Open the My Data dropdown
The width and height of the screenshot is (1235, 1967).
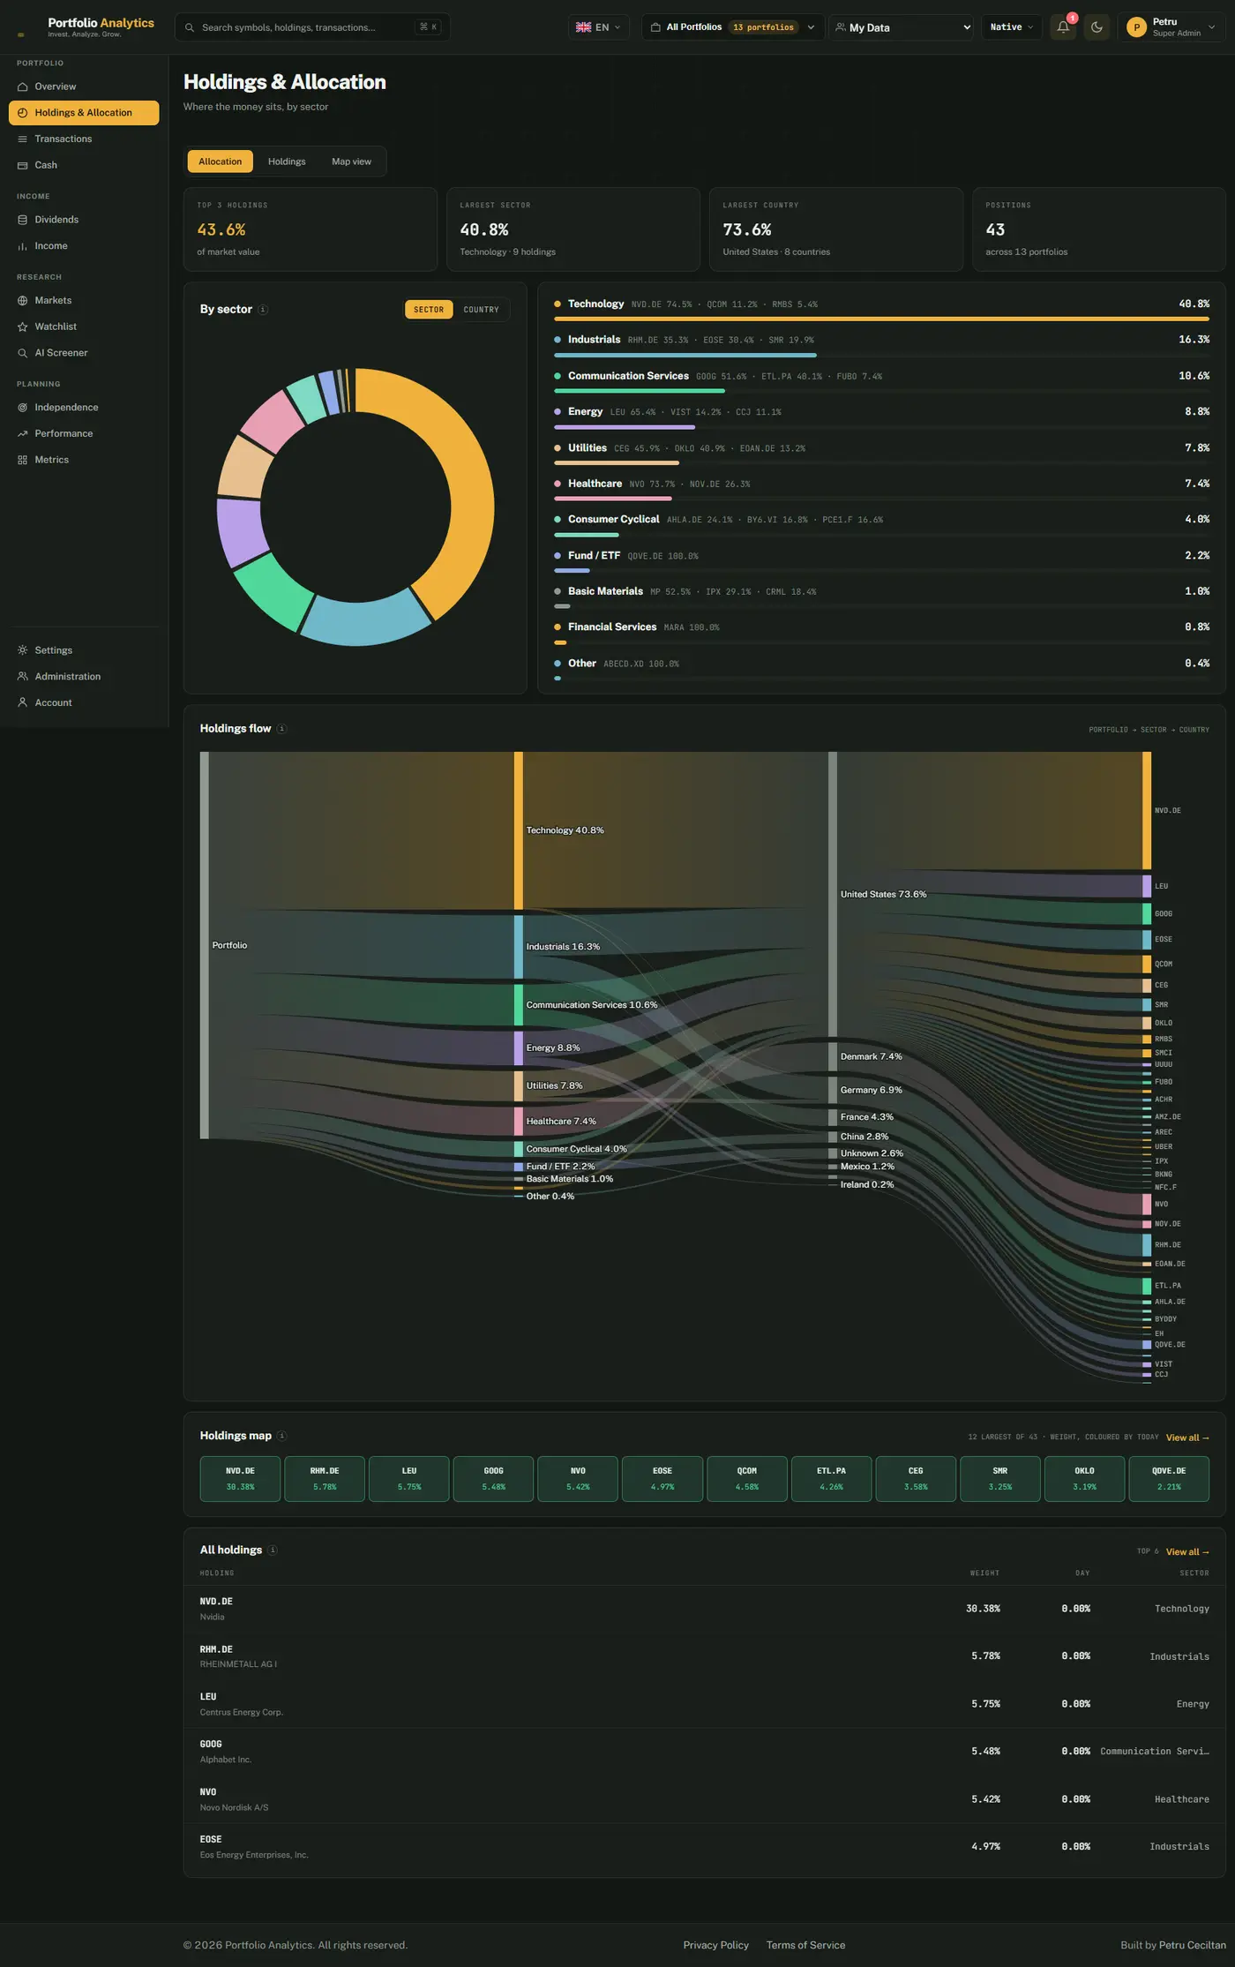point(901,27)
